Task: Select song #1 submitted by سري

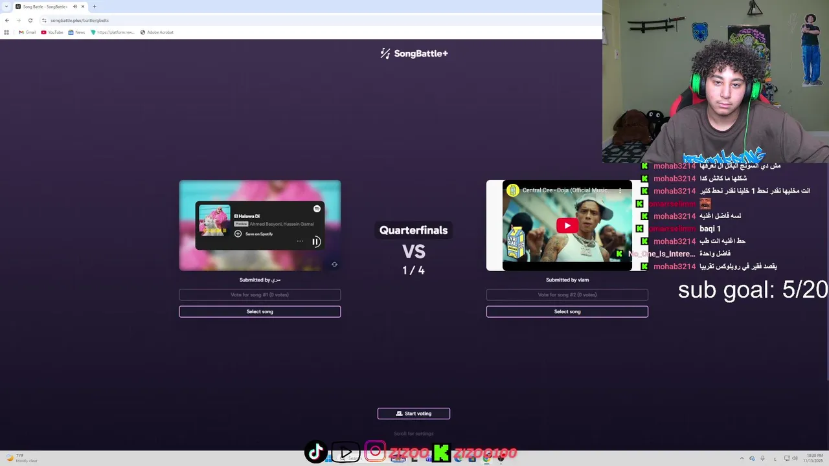Action: pyautogui.click(x=260, y=311)
